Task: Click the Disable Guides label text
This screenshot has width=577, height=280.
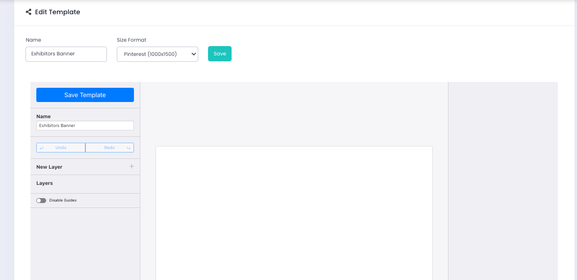Action: (x=63, y=201)
